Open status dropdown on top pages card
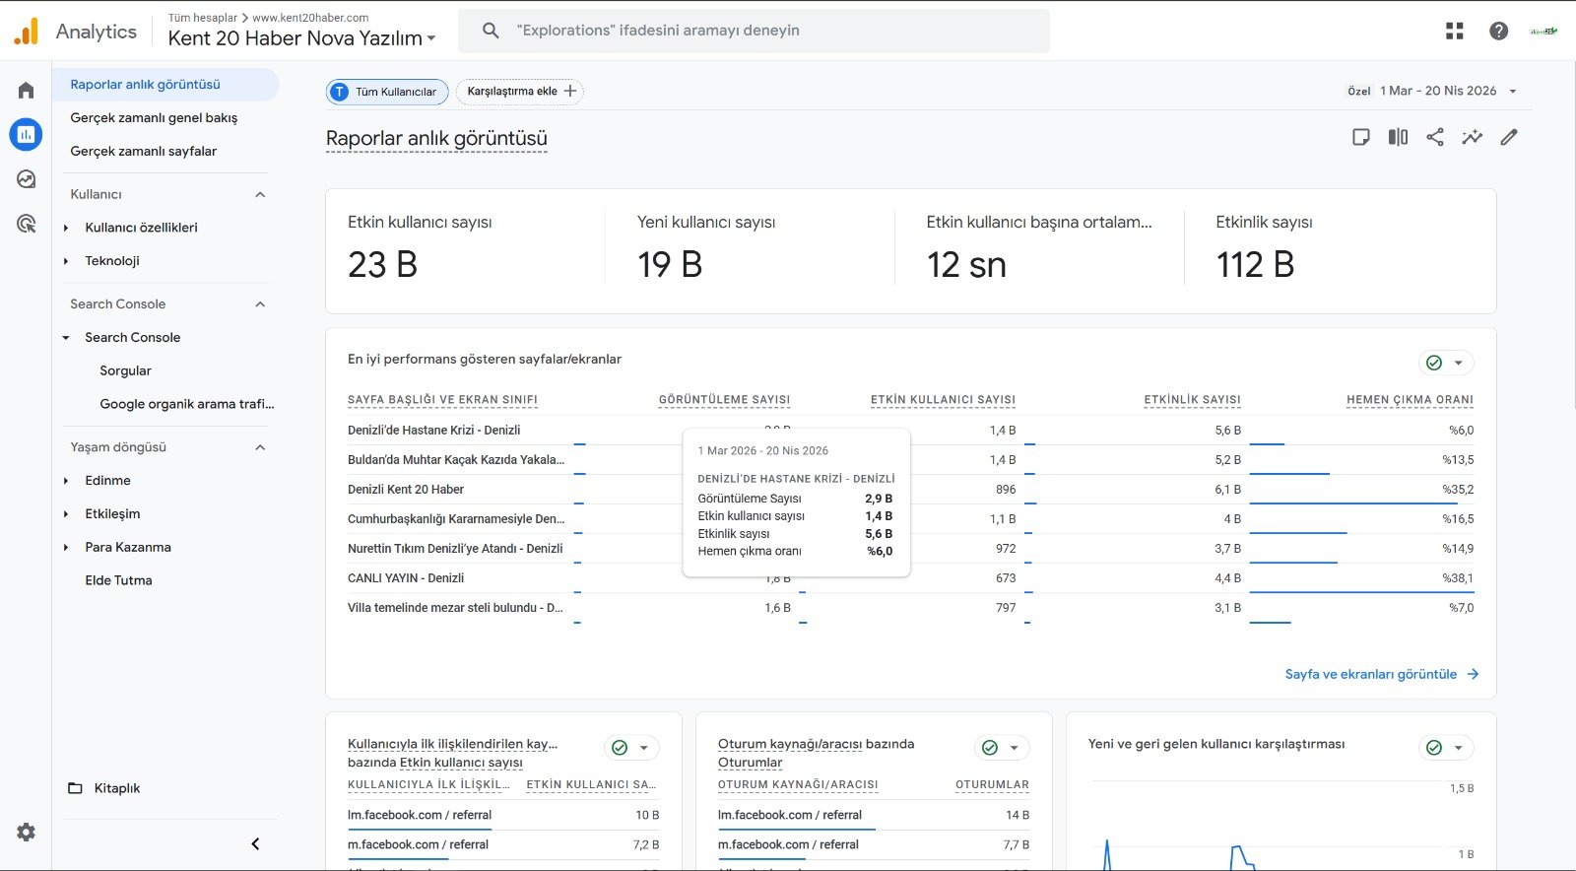Image resolution: width=1576 pixels, height=871 pixels. pyautogui.click(x=1458, y=363)
